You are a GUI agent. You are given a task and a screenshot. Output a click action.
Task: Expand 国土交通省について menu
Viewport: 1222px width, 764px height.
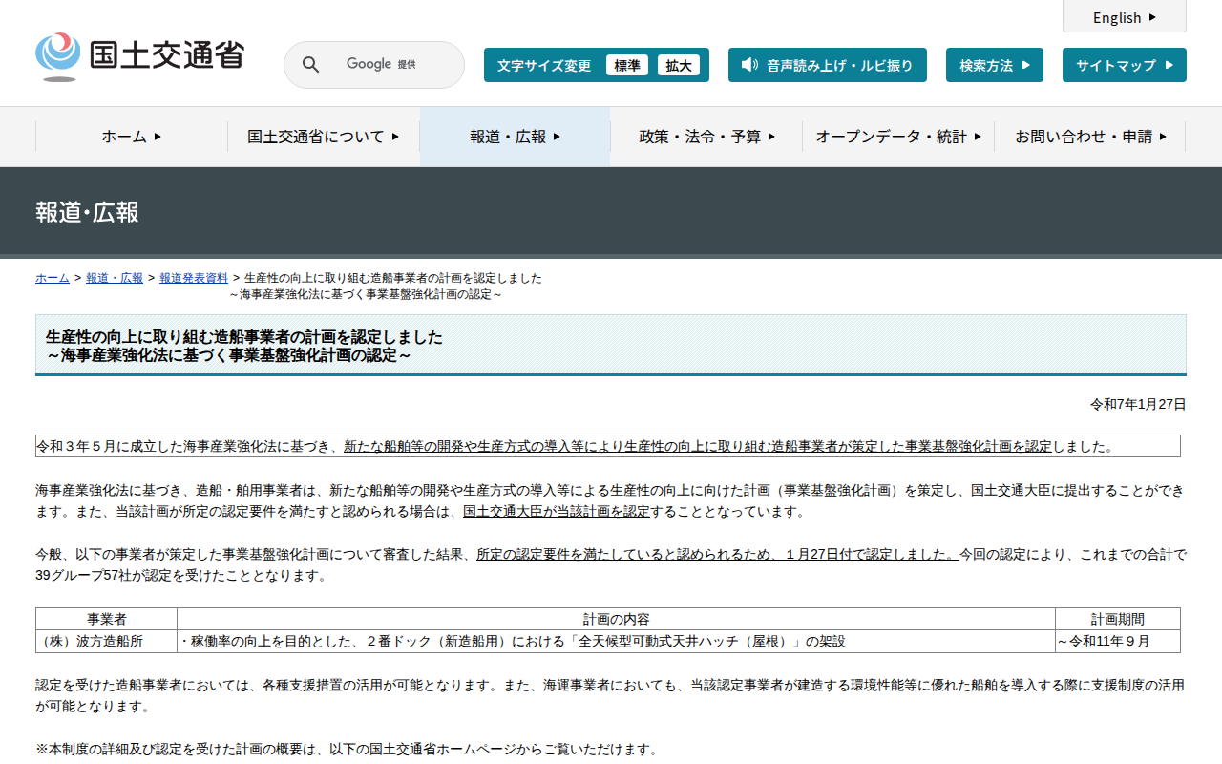323,137
